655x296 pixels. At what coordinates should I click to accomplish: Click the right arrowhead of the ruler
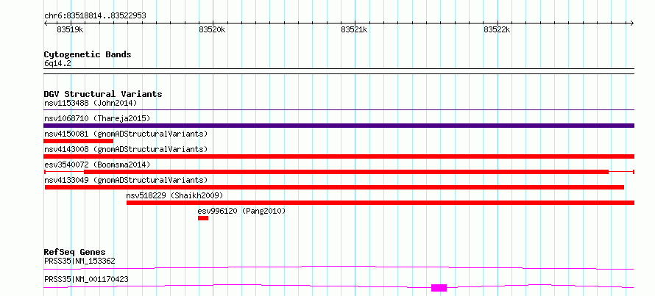click(x=632, y=23)
